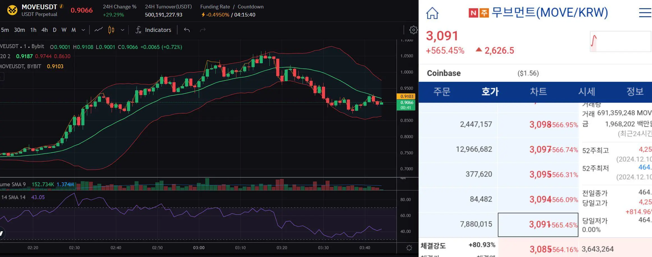652x257 pixels.
Task: Switch chart to W weekly timeframe
Action: [64, 30]
